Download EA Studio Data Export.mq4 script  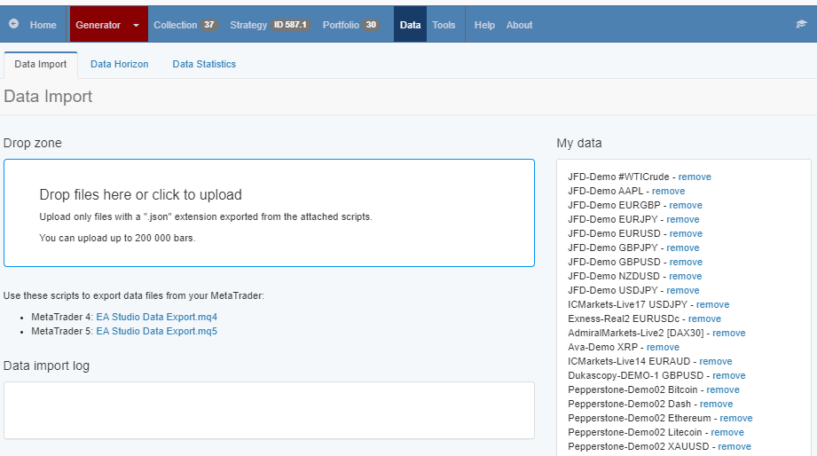pyautogui.click(x=156, y=317)
